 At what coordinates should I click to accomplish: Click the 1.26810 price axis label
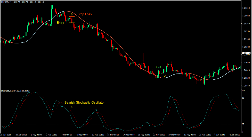point(246,70)
